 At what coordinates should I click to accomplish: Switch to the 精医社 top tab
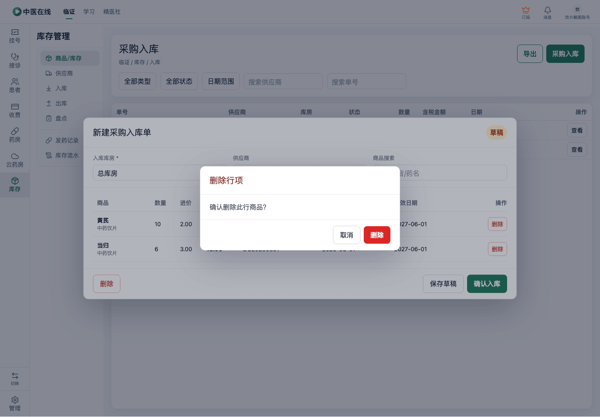click(x=112, y=12)
